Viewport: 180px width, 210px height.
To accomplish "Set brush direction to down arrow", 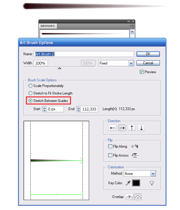I will (141, 128).
